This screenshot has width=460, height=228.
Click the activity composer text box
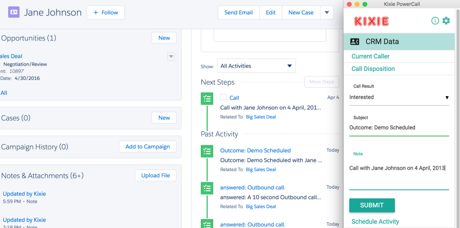(x=270, y=35)
